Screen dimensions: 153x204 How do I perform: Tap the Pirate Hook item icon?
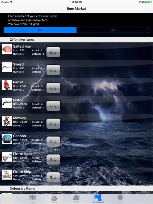coord(7,157)
